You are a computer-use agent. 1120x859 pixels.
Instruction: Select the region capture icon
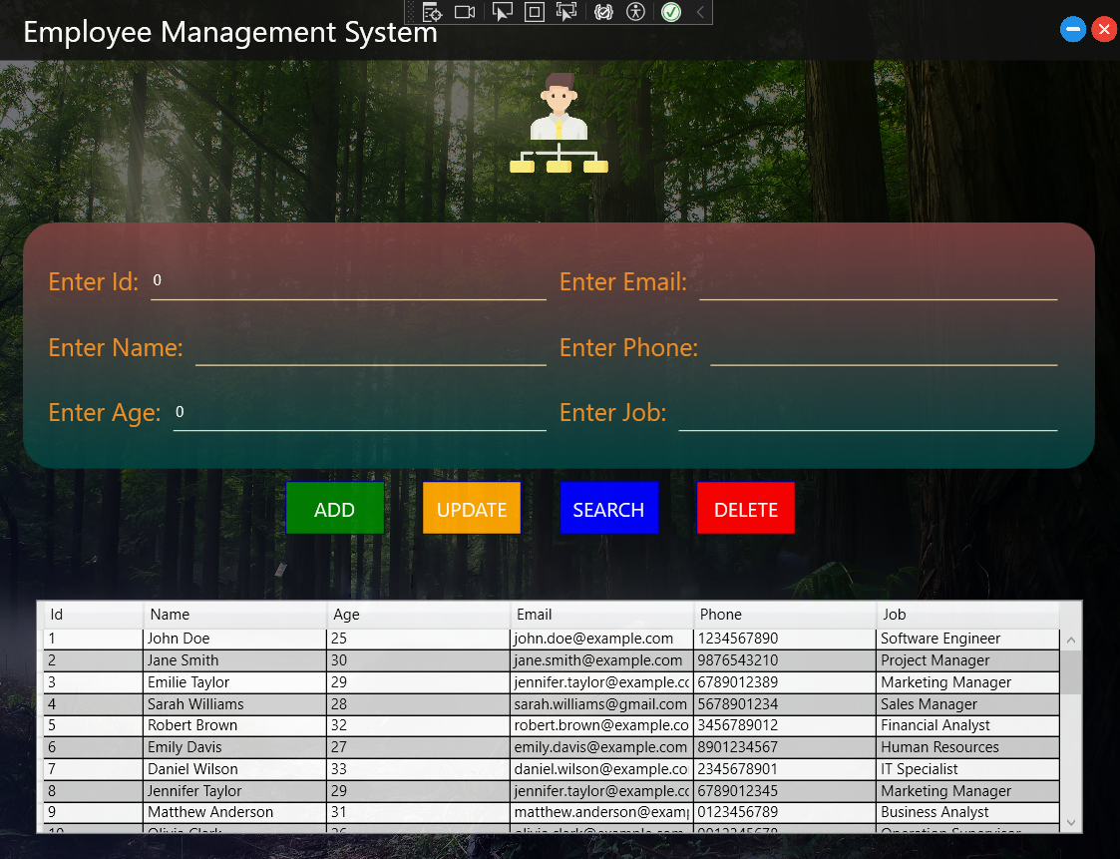(535, 11)
